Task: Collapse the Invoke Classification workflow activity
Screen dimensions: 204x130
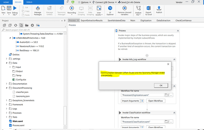Action: pyautogui.click(x=174, y=113)
